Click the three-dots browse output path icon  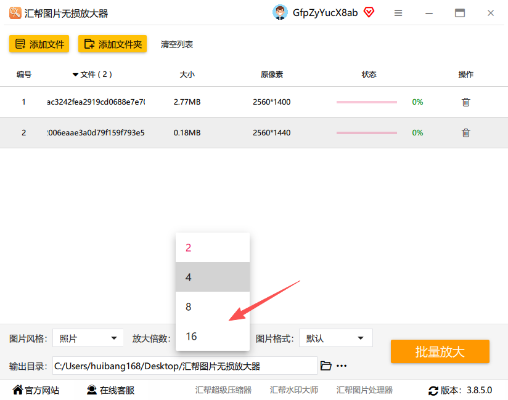point(342,366)
